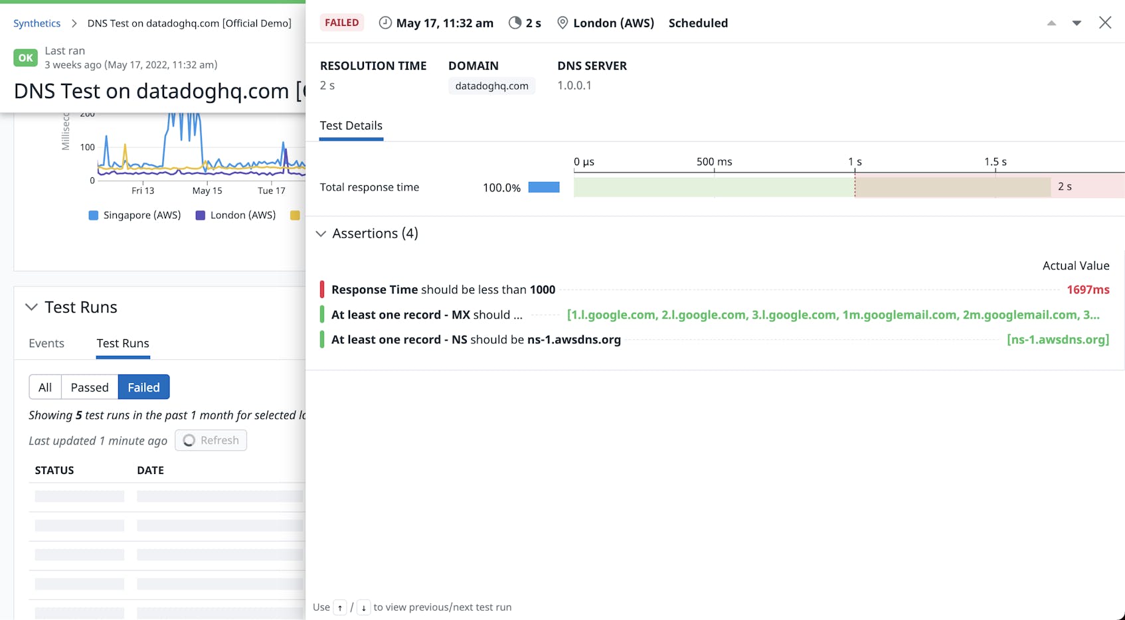Select the All filter button
This screenshot has width=1125, height=620.
(44, 387)
